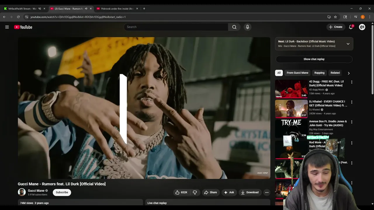Open 42 dugg Music channel link
Screen dimensions: 374x210
tap(317, 90)
